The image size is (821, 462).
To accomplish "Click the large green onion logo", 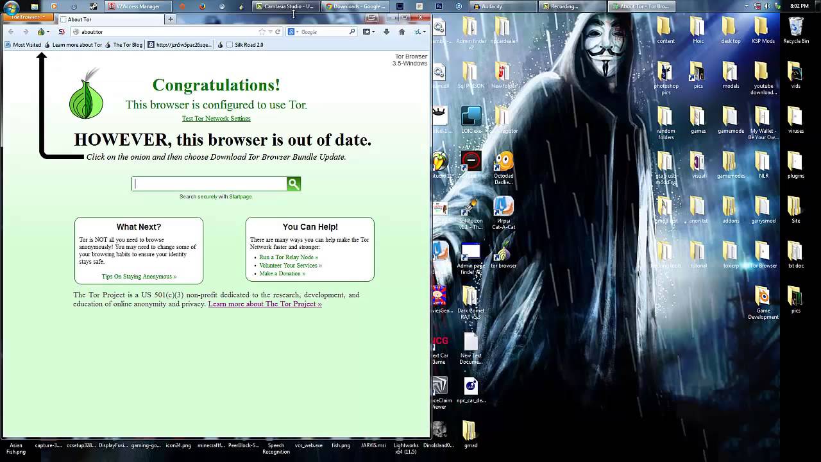I will (x=86, y=94).
